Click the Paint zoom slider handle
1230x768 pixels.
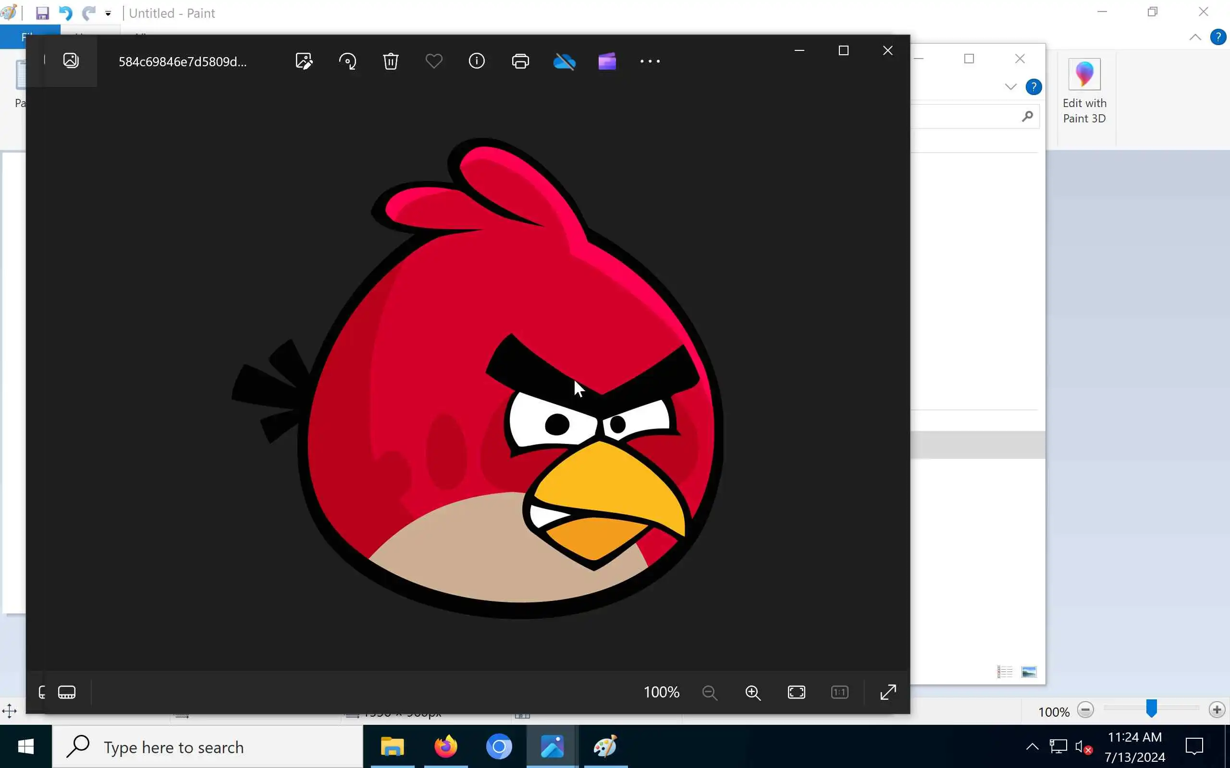[x=1151, y=709]
